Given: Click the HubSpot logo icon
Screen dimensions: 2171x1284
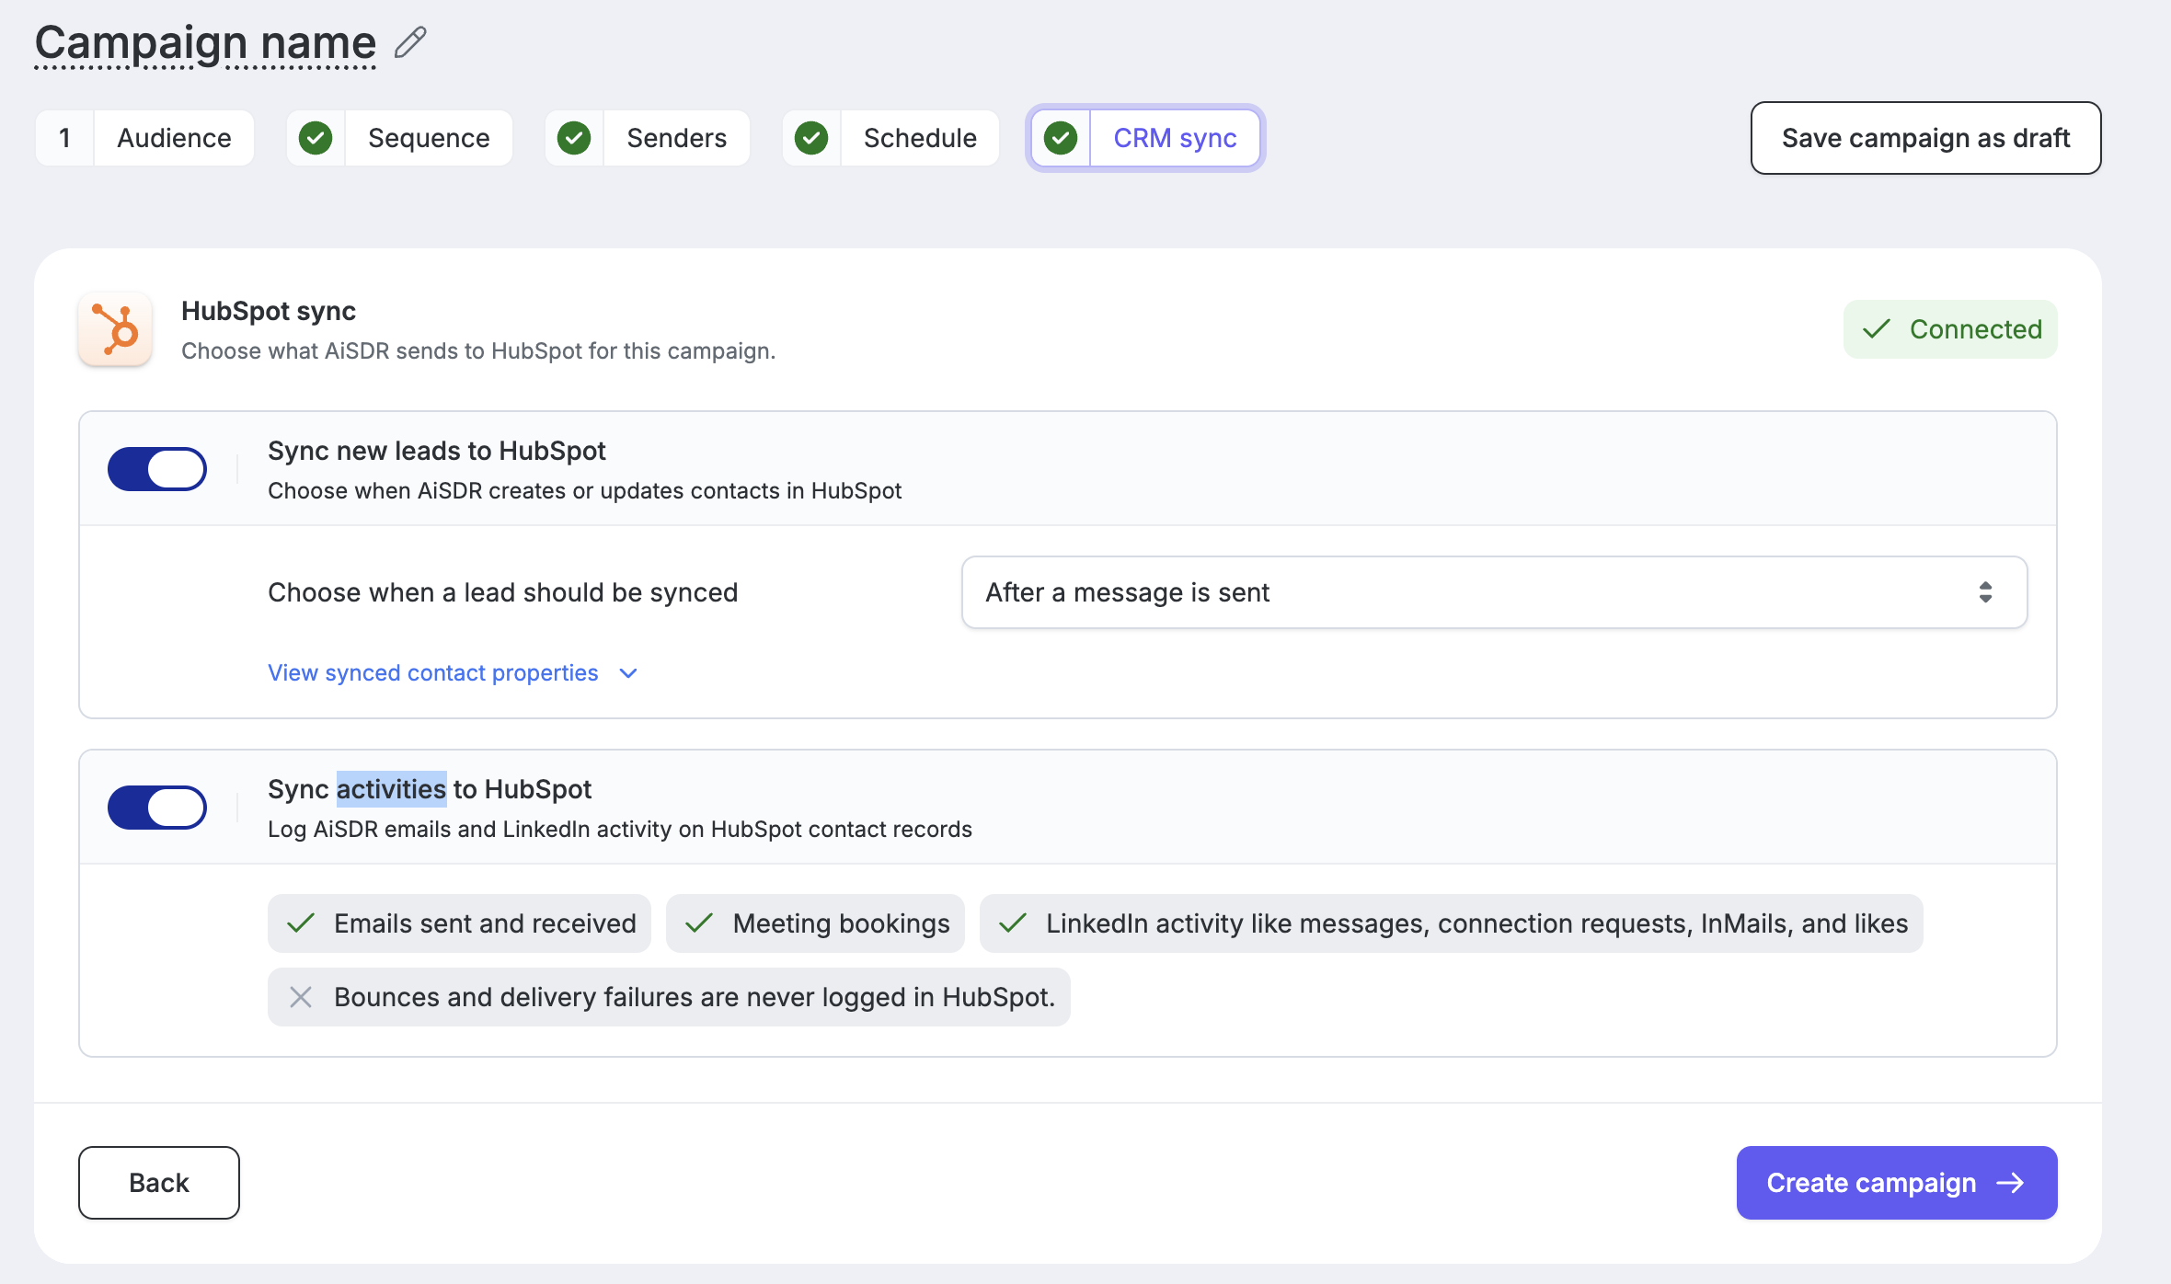Looking at the screenshot, I should [x=115, y=329].
